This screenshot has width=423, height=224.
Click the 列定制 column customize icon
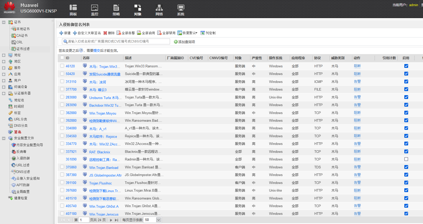click(x=203, y=33)
